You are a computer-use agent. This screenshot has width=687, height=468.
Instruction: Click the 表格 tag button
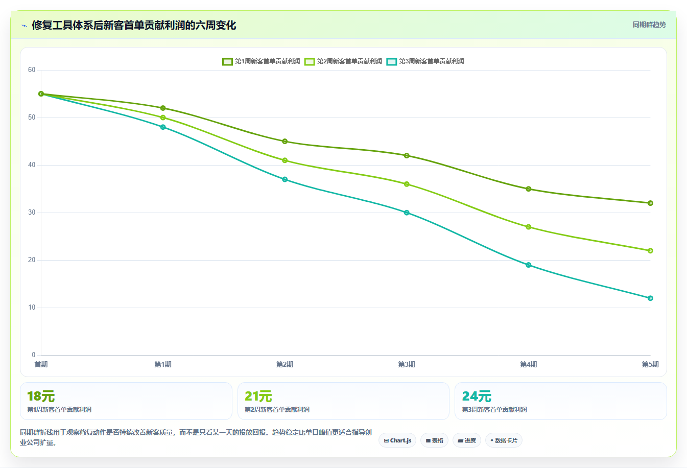[x=434, y=440]
